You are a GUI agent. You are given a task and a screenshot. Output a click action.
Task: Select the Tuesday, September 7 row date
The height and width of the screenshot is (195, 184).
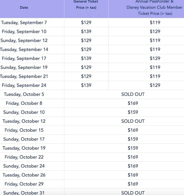coord(24,22)
